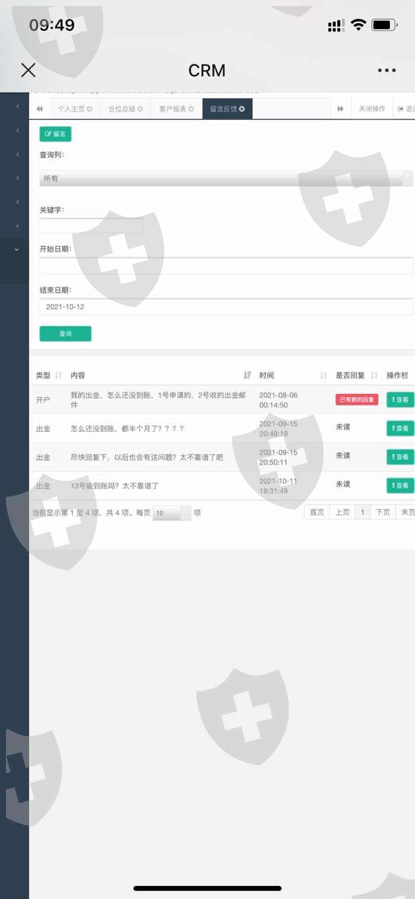Sort table by 时间 column arrows
Image resolution: width=415 pixels, height=899 pixels.
[324, 376]
